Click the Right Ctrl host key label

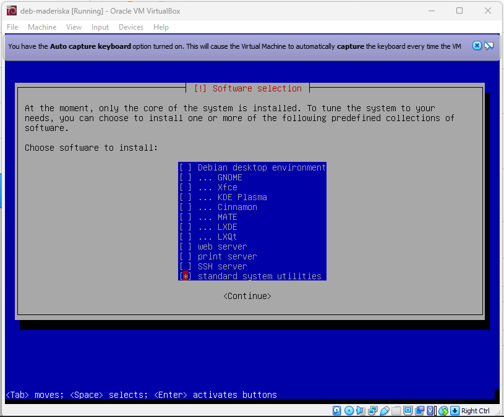[x=476, y=411]
